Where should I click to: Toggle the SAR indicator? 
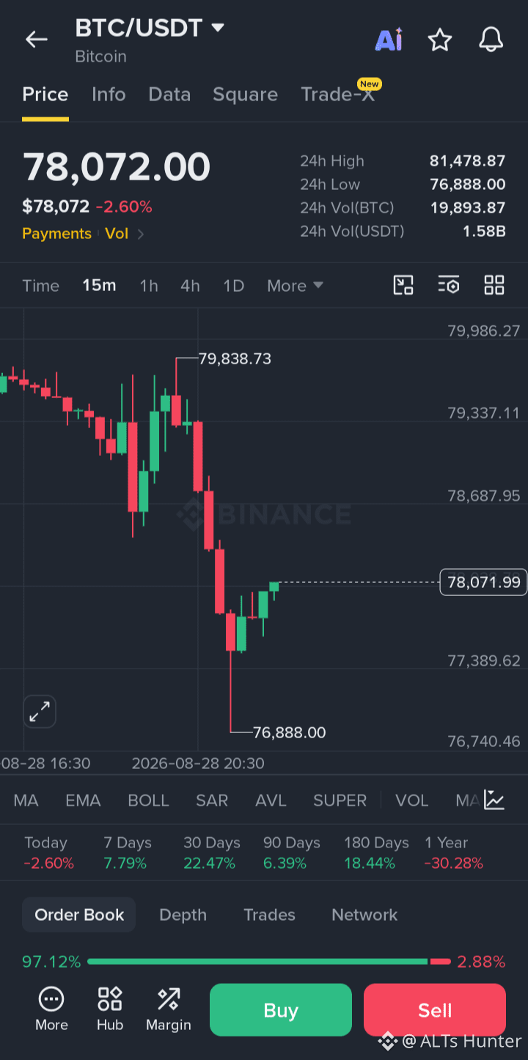pos(212,800)
